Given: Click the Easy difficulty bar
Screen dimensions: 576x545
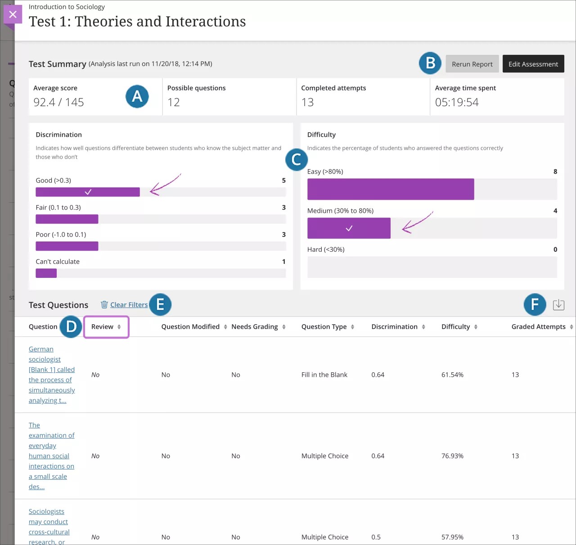Looking at the screenshot, I should click(391, 189).
